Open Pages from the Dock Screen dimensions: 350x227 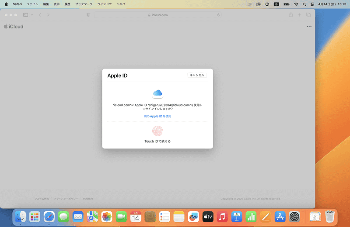266,217
